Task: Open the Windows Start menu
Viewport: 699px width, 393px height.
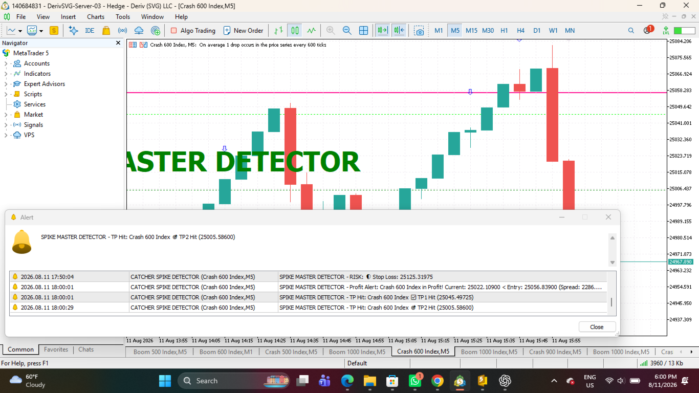Action: point(165,381)
